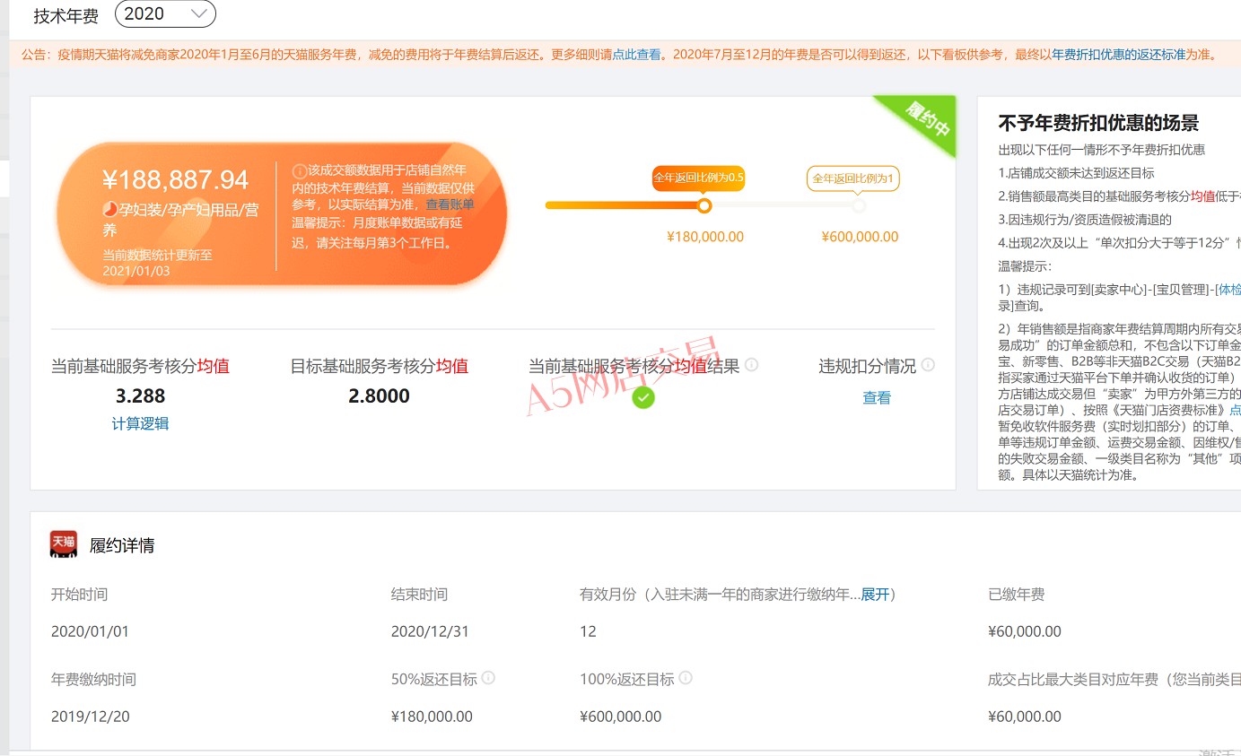Click the 履约详情 section title
Screen dimensions: 1241x756
[x=122, y=545]
